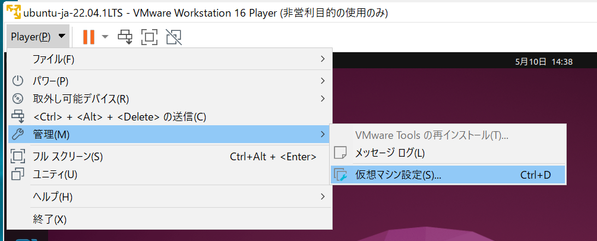The image size is (597, 241).
Task: Click the orange pause virtual machine icon
Action: point(89,37)
